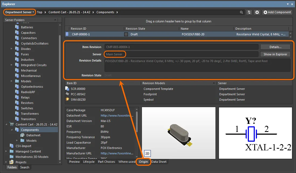Click the Add Component button

(x=277, y=12)
